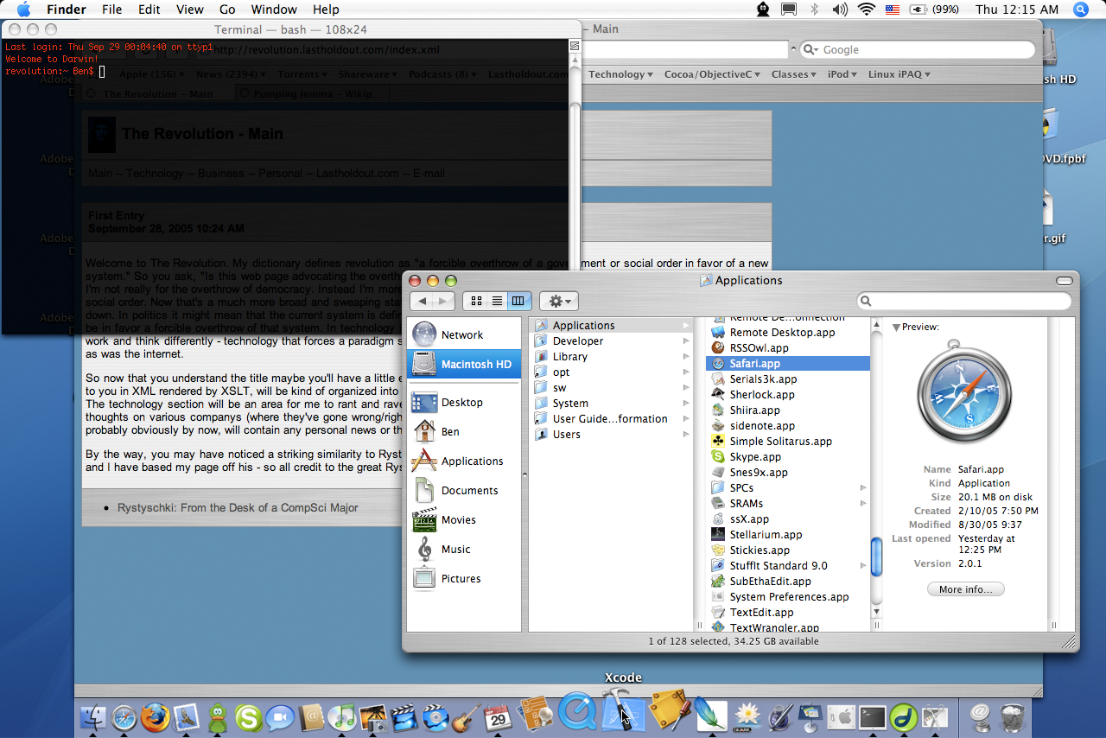Click the Applications column vertical scrollbar thumb

[x=876, y=557]
